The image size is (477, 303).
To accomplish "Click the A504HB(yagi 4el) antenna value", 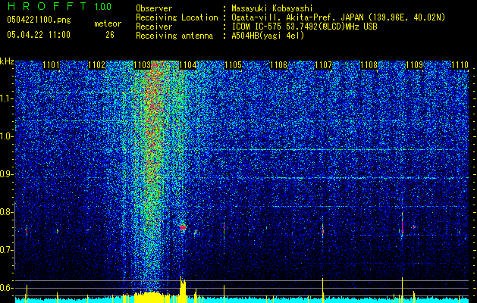I will (268, 36).
